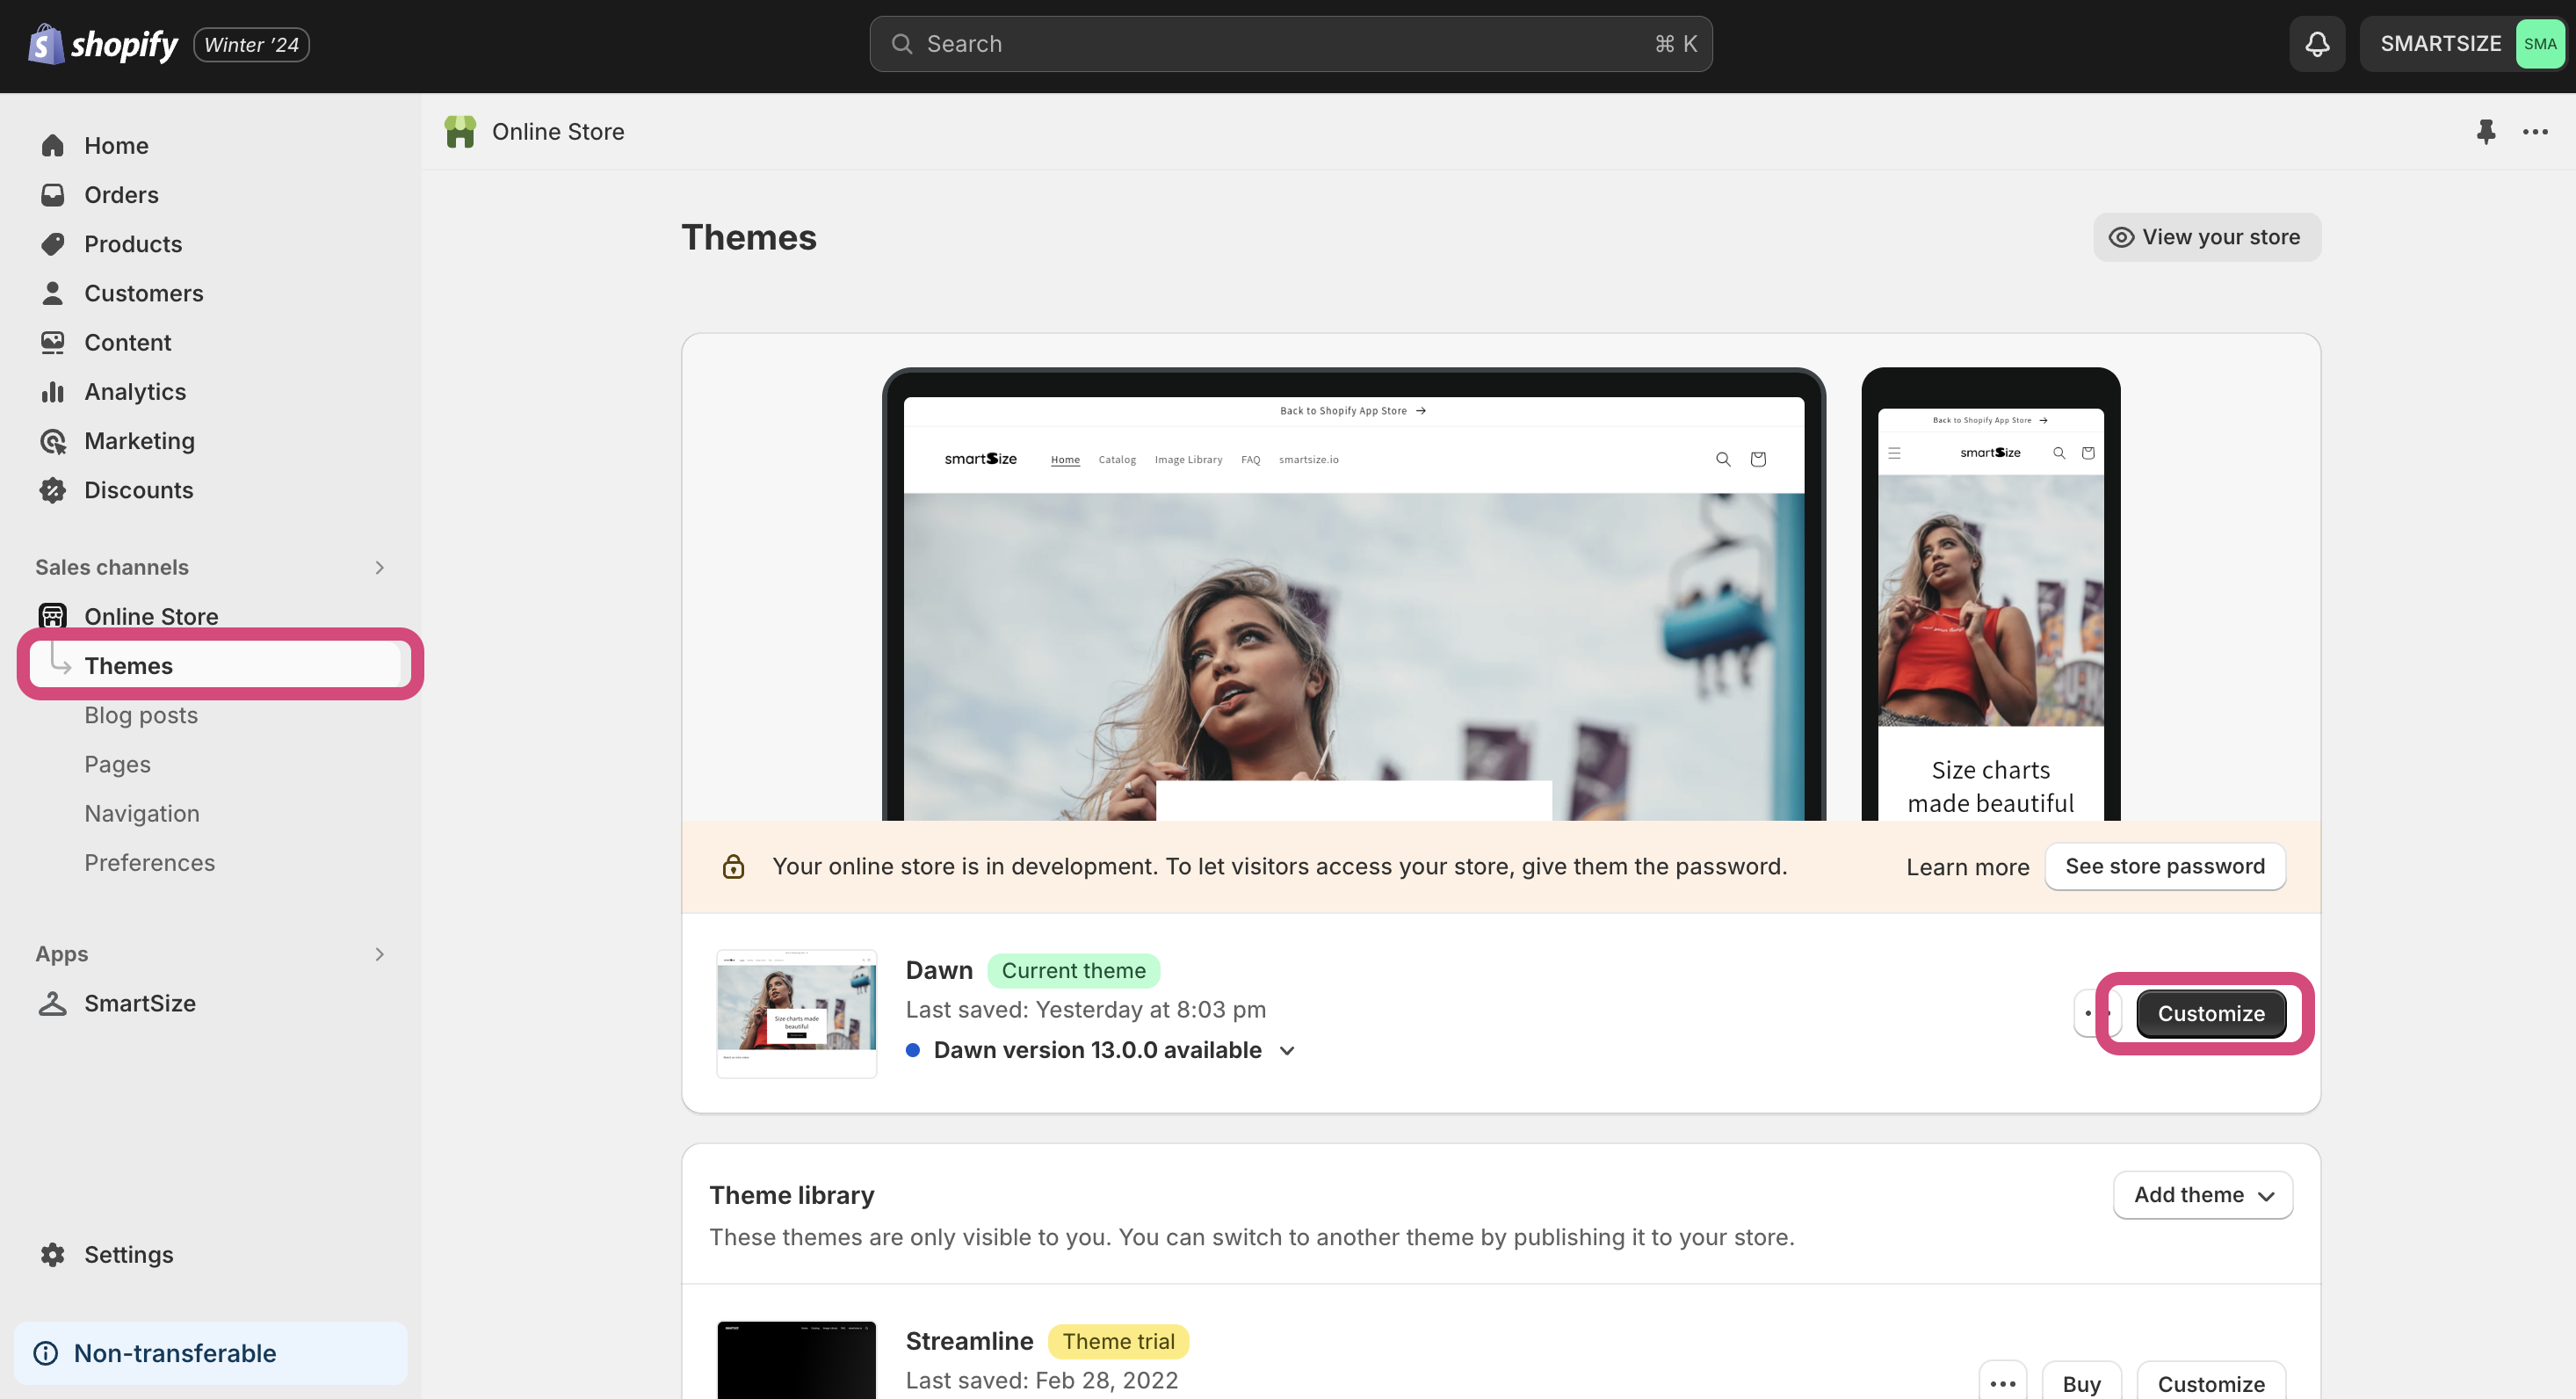Click the green Online Store header icon
The width and height of the screenshot is (2576, 1399).
click(x=460, y=132)
